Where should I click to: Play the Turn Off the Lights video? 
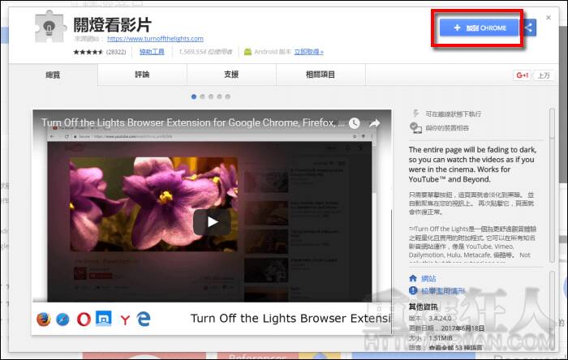[212, 222]
